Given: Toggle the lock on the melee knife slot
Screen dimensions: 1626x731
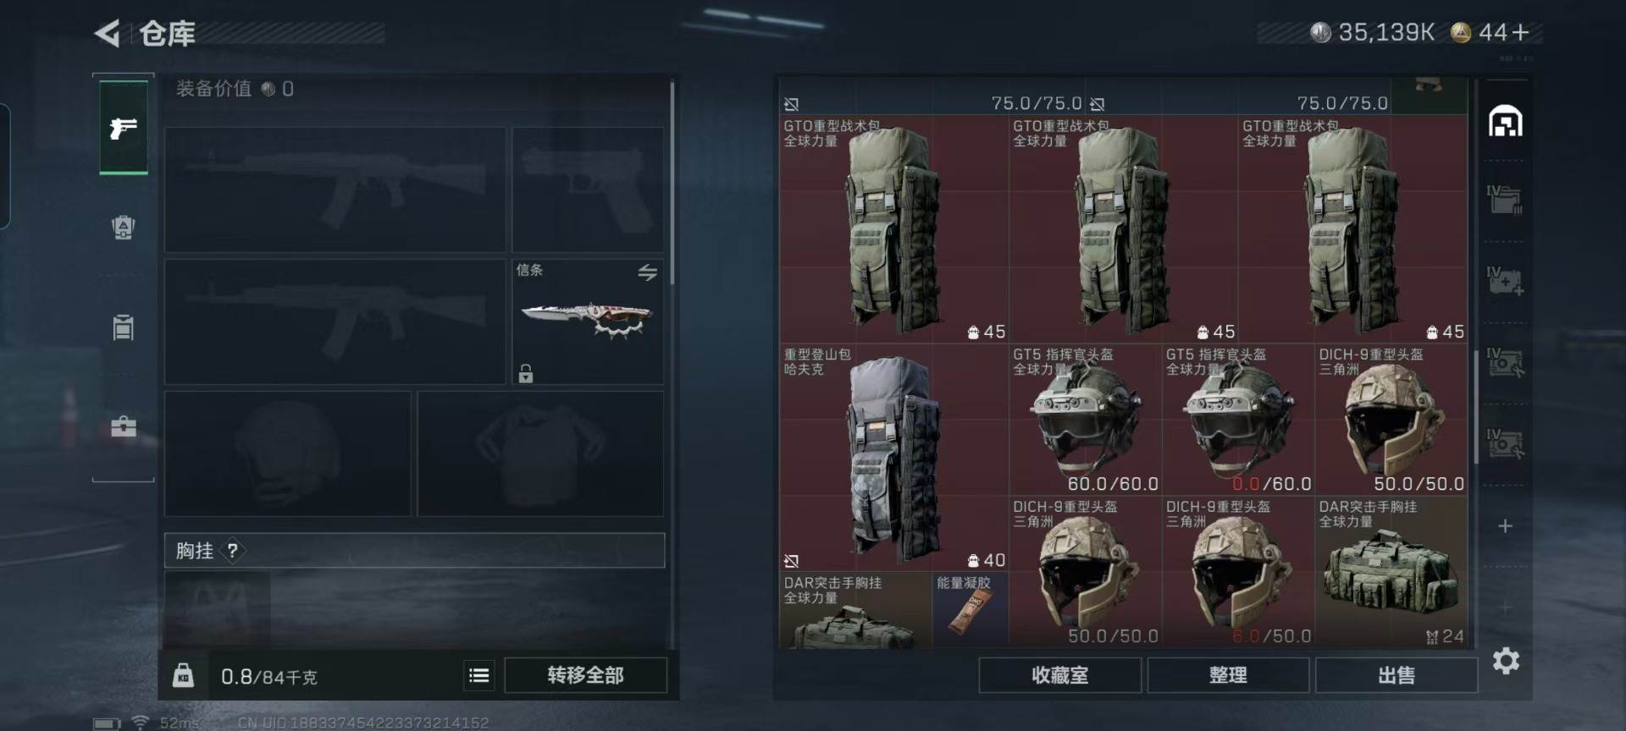Looking at the screenshot, I should (x=526, y=373).
